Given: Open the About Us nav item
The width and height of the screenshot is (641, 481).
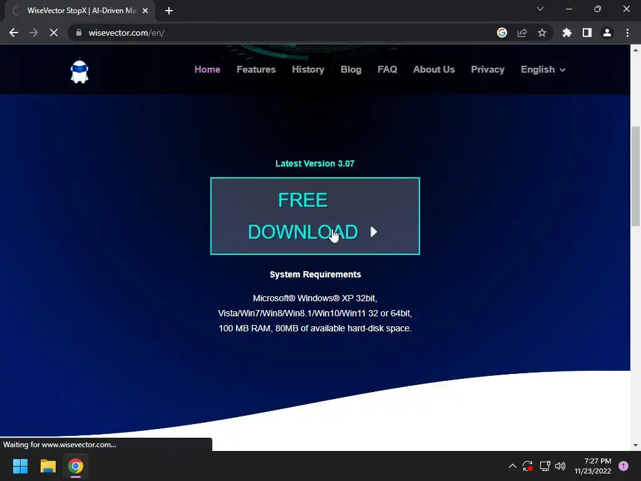Looking at the screenshot, I should tap(434, 70).
